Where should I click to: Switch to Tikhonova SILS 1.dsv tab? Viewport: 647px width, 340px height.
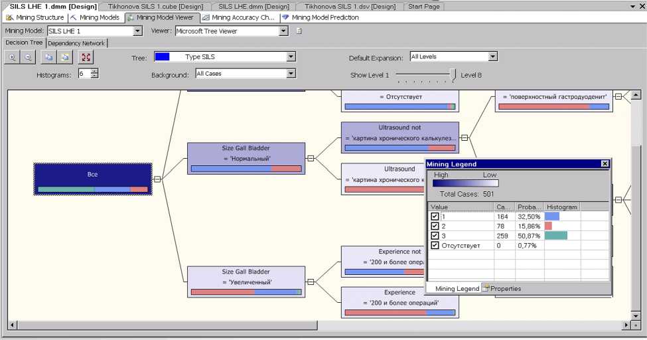click(350, 7)
